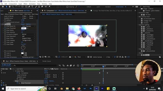Select the Zoom magnifier tool
Viewport: 163px width, 91px height.
point(13,7)
